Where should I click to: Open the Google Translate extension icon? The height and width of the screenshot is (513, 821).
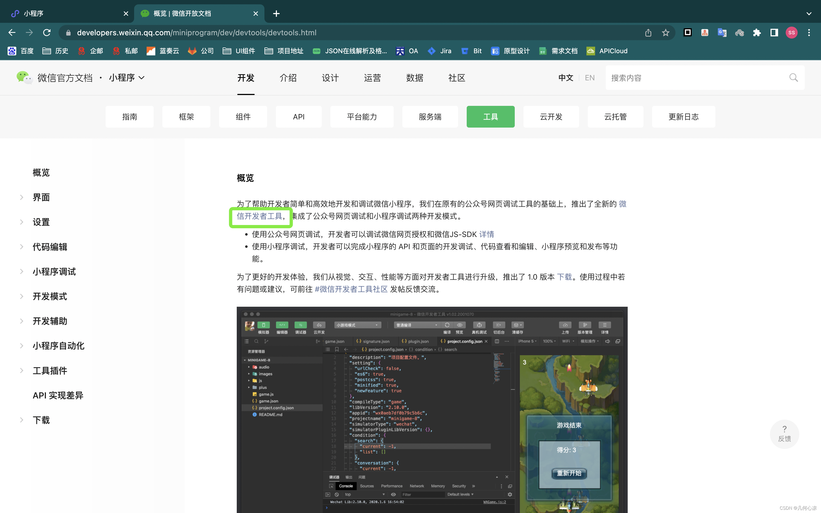coord(722,33)
